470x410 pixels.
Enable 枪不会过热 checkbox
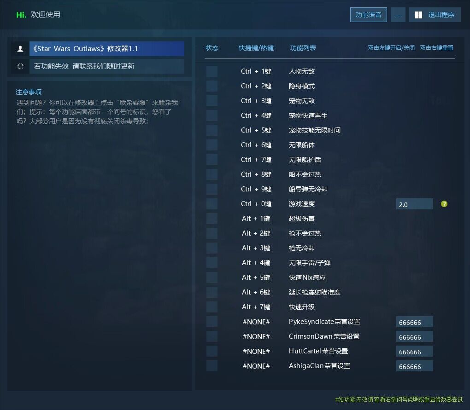(212, 233)
